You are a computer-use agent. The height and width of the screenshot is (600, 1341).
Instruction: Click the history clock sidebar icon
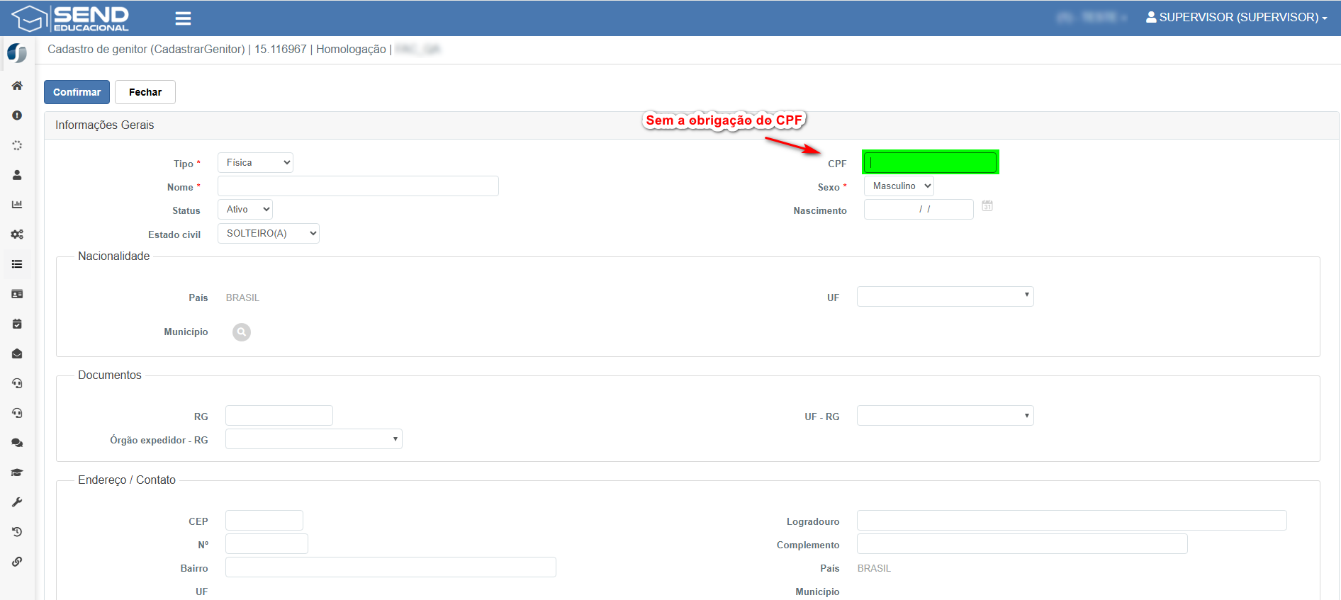[17, 532]
